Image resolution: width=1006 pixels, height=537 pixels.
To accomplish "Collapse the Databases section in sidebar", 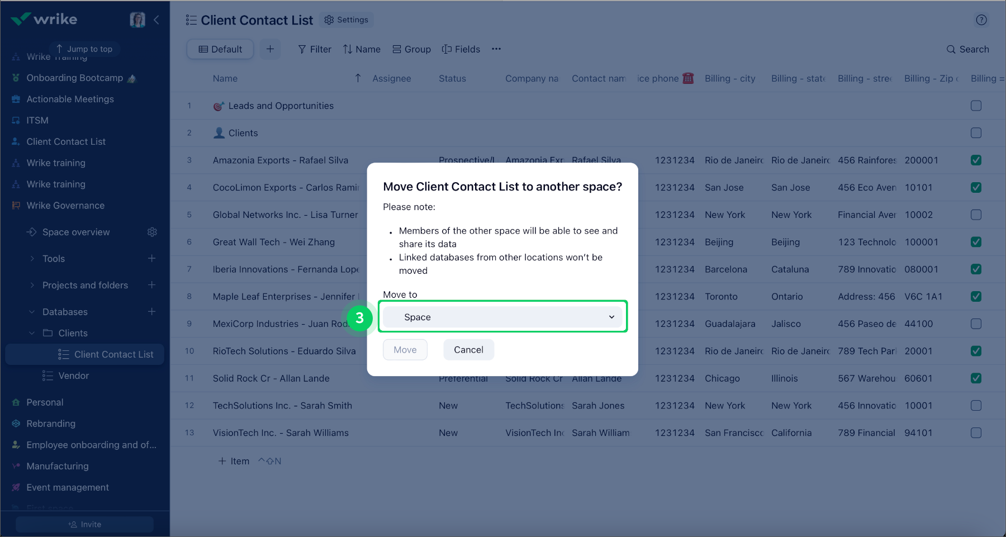I will click(31, 312).
